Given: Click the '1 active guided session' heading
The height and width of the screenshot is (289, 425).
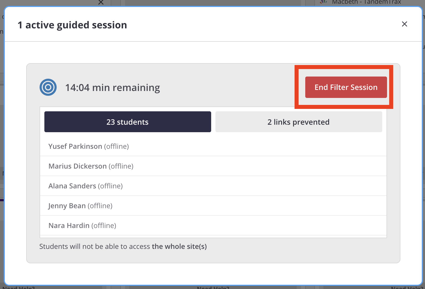Looking at the screenshot, I should 72,25.
